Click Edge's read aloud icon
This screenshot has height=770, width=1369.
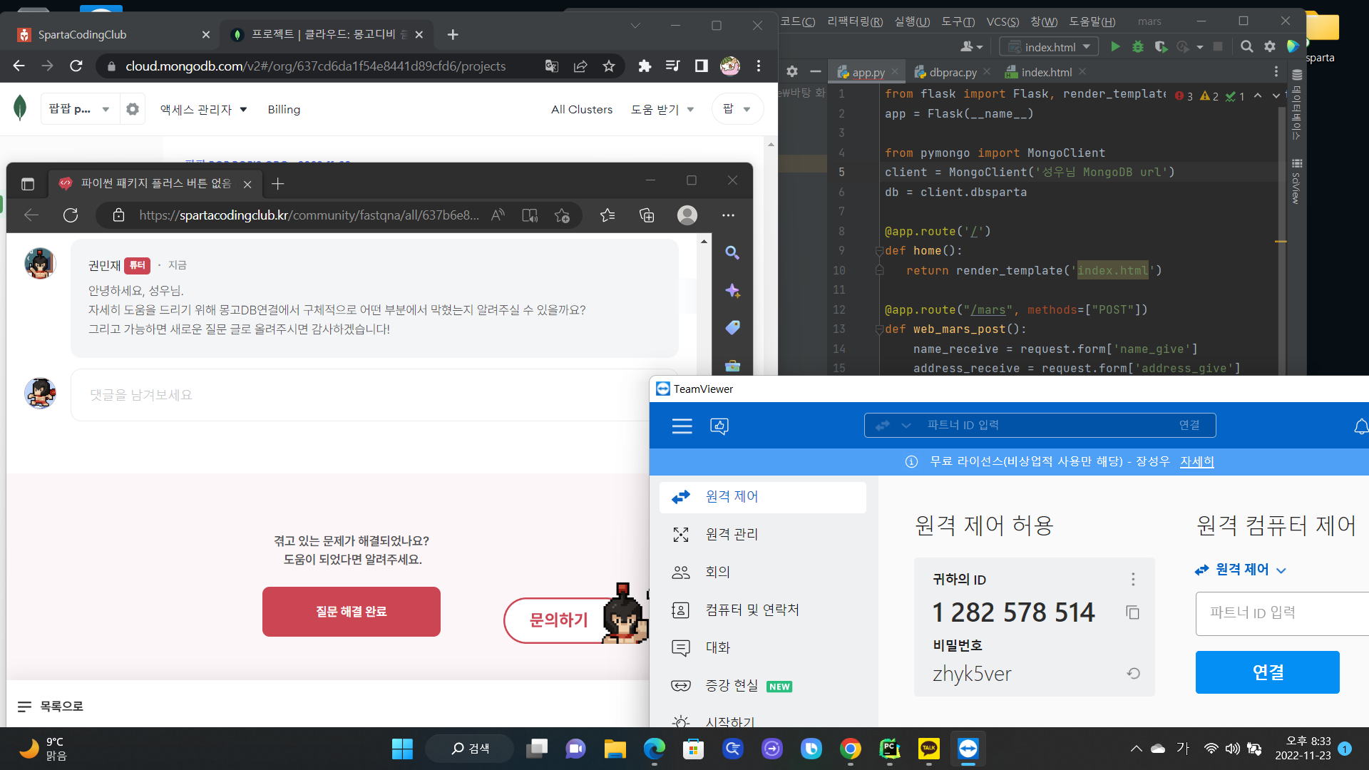[498, 215]
